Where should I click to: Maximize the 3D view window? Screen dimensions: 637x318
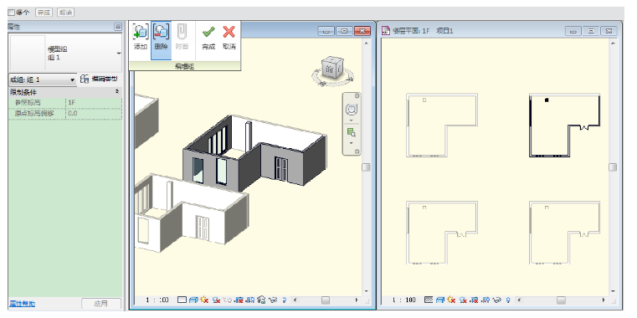pyautogui.click(x=345, y=31)
